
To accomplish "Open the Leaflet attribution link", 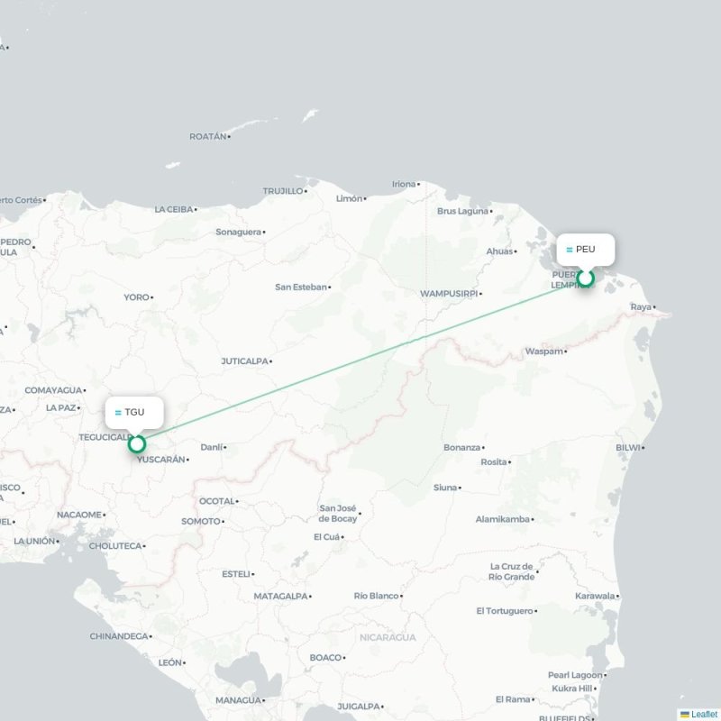I will tap(706, 714).
